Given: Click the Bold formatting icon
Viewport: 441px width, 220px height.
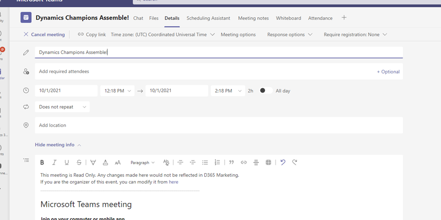Looking at the screenshot, I should click(x=42, y=162).
